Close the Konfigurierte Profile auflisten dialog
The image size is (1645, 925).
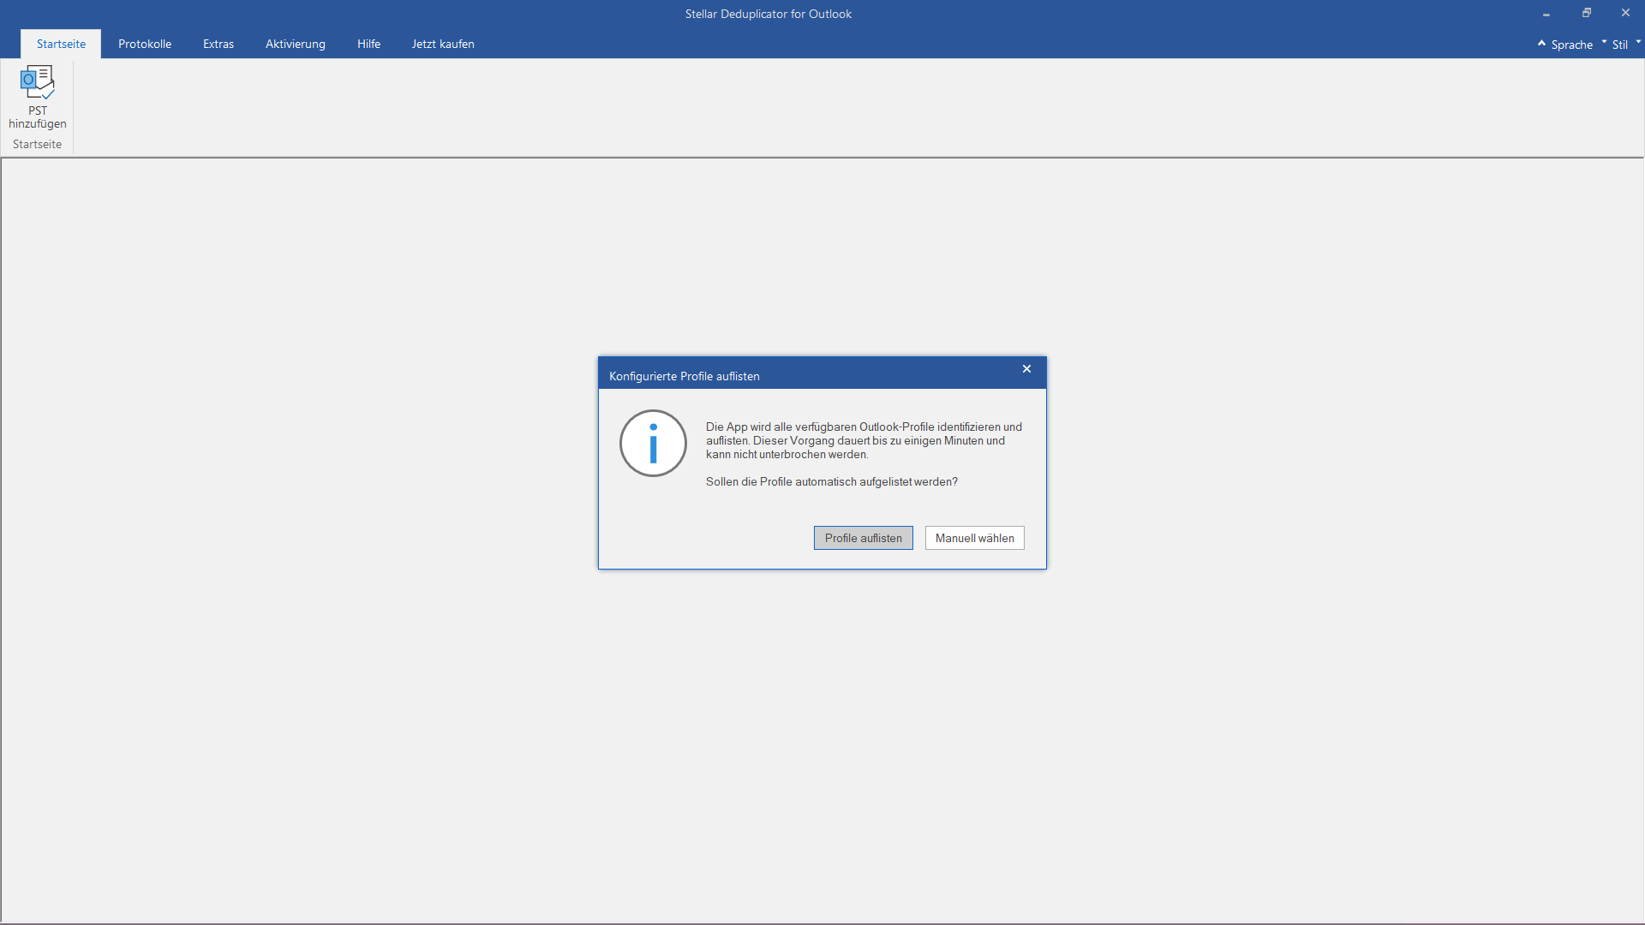tap(1026, 369)
